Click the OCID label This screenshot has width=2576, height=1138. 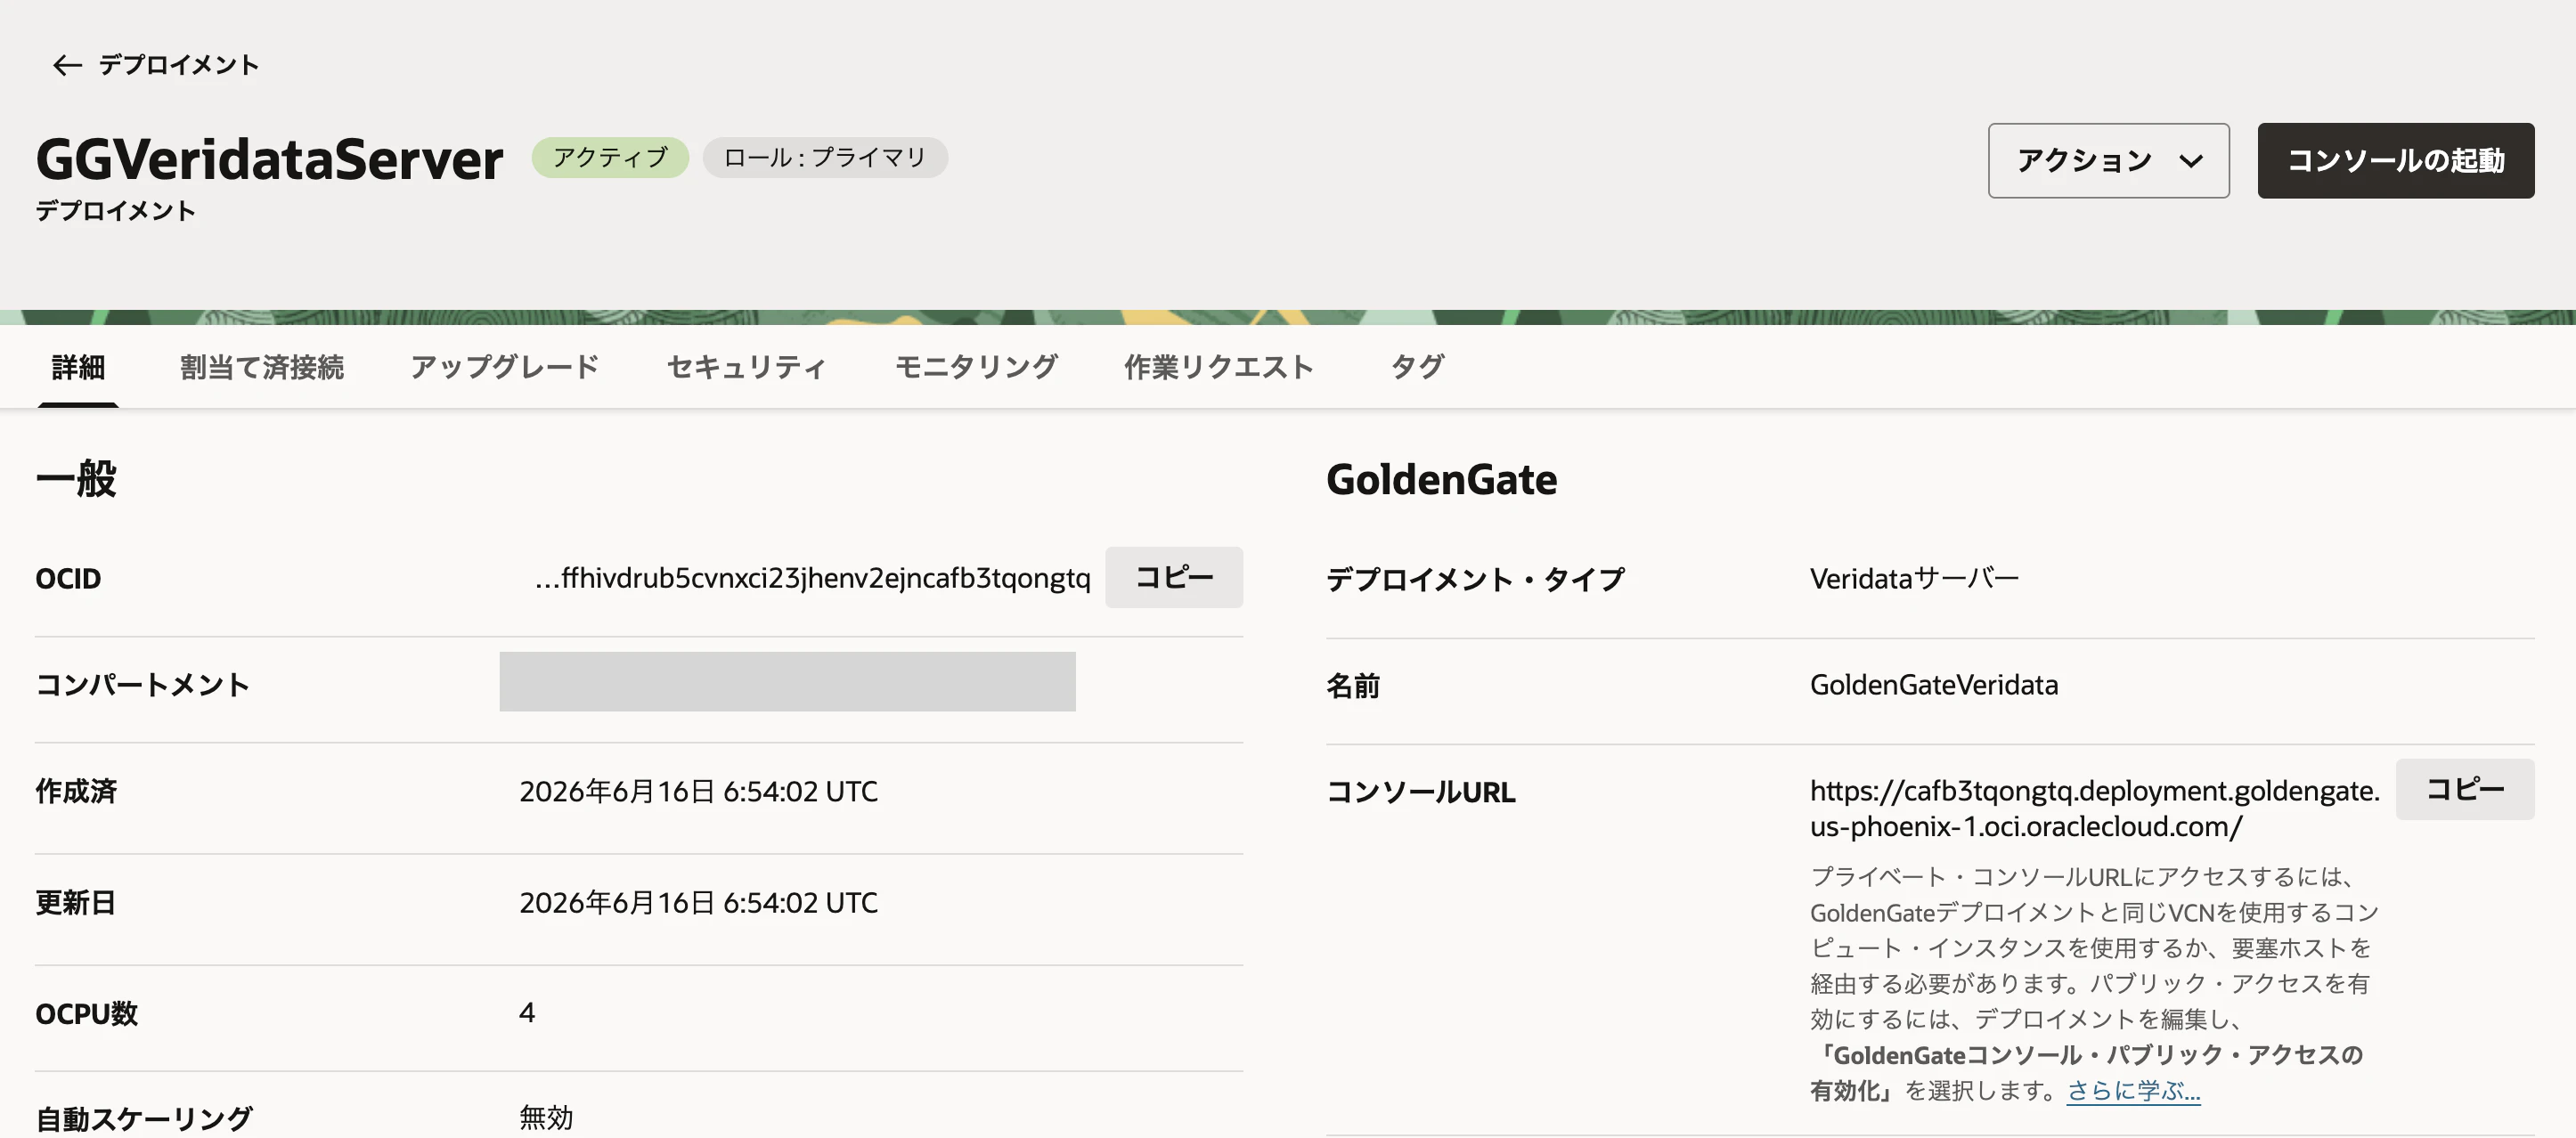68,579
